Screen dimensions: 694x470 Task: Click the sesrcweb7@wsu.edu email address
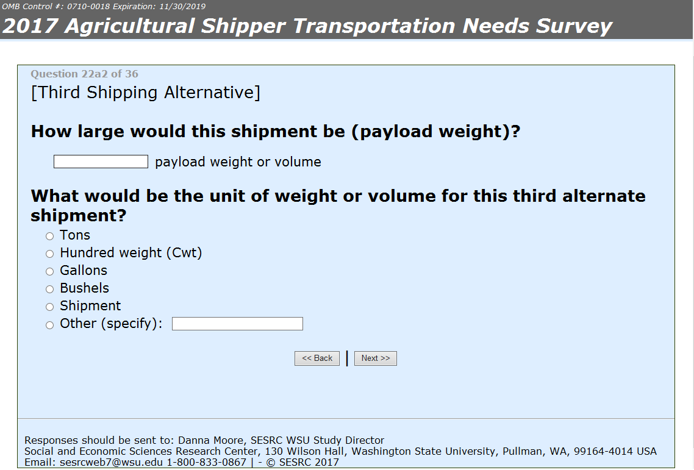111,463
